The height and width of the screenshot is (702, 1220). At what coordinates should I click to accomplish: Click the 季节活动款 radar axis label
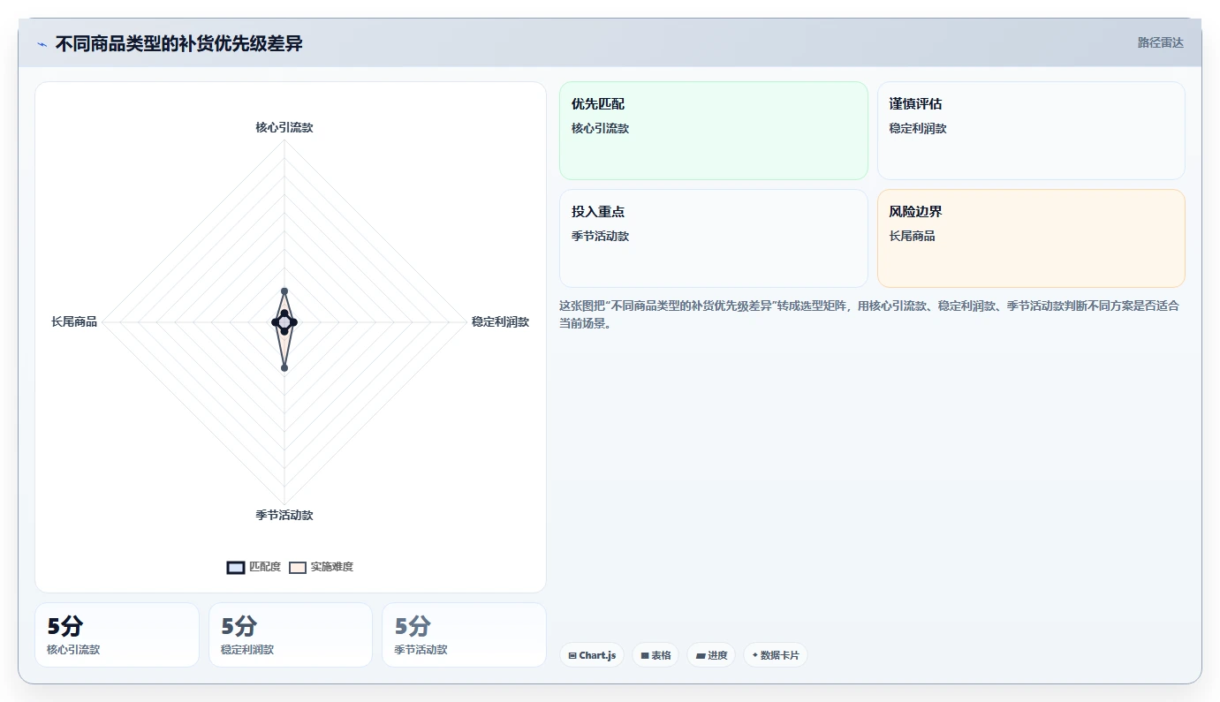click(x=284, y=515)
